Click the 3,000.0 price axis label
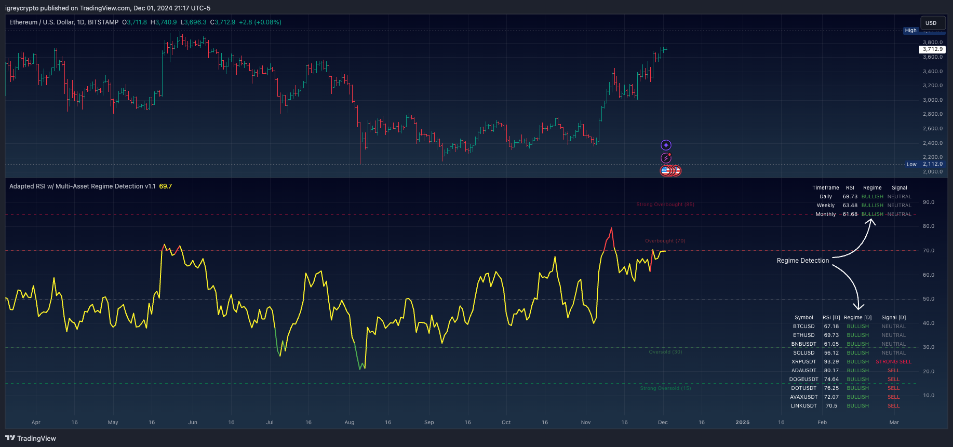 [x=933, y=100]
